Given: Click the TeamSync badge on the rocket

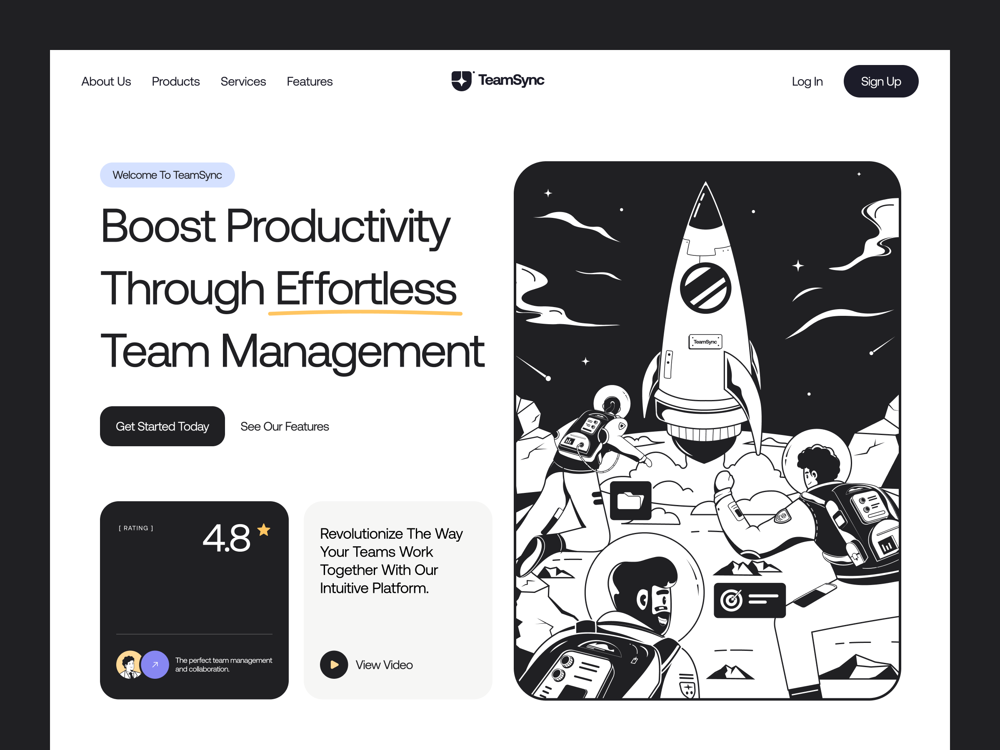Looking at the screenshot, I should point(705,342).
